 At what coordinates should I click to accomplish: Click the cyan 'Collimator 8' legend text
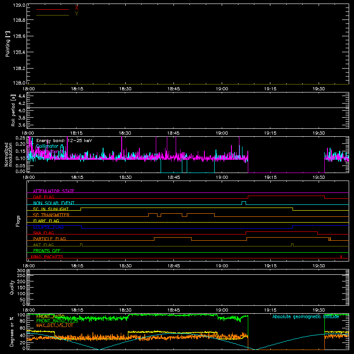50,146
